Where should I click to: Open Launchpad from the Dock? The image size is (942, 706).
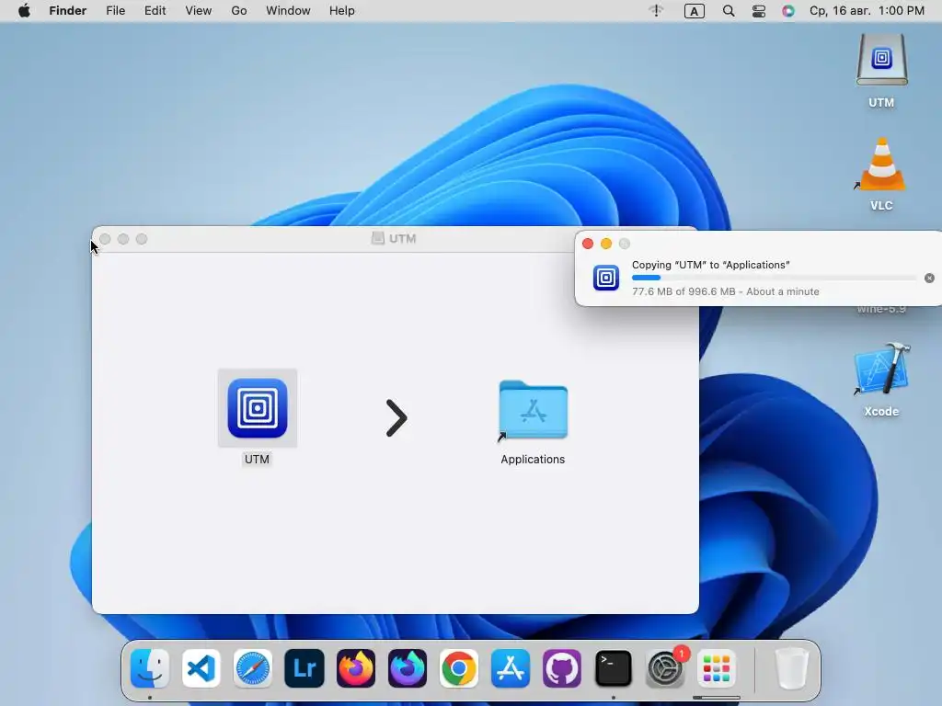click(x=717, y=668)
